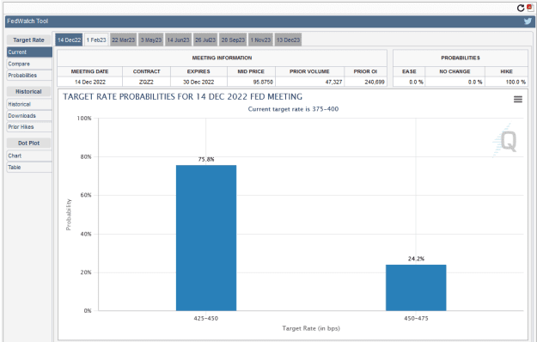Screen dimensions: 537x342
Task: Click the 95.8750 mid price value
Action: point(263,82)
